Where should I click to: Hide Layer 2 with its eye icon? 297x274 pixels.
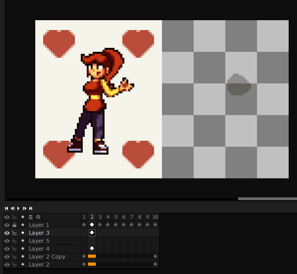point(7,265)
